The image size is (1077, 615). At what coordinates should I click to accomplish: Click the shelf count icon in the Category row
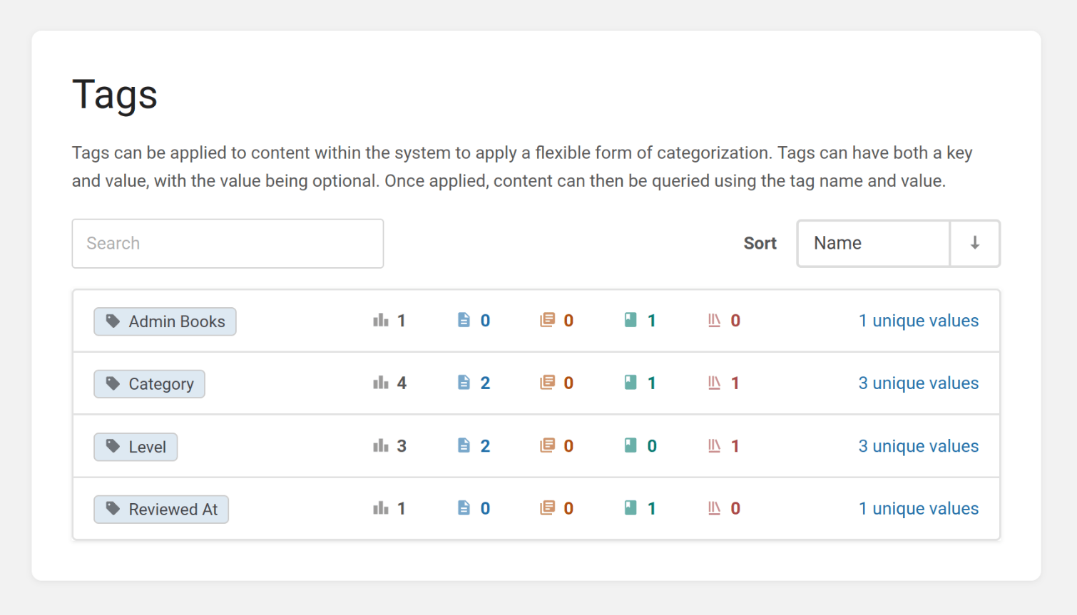714,383
